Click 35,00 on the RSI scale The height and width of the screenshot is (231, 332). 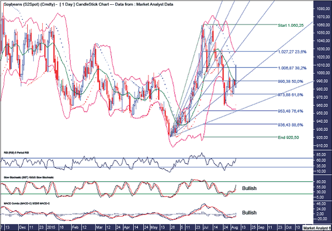point(322,166)
